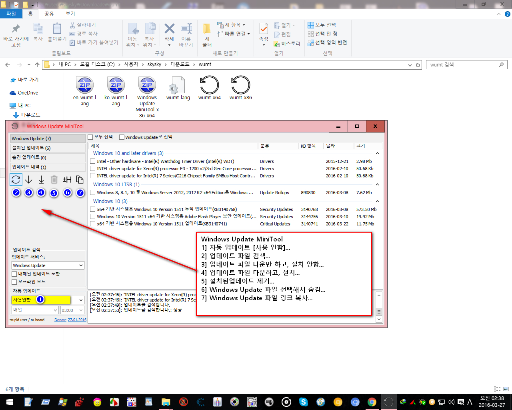Click the 복사 (Copy) ribbon icon
The width and height of the screenshot is (512, 410).
coord(38,29)
